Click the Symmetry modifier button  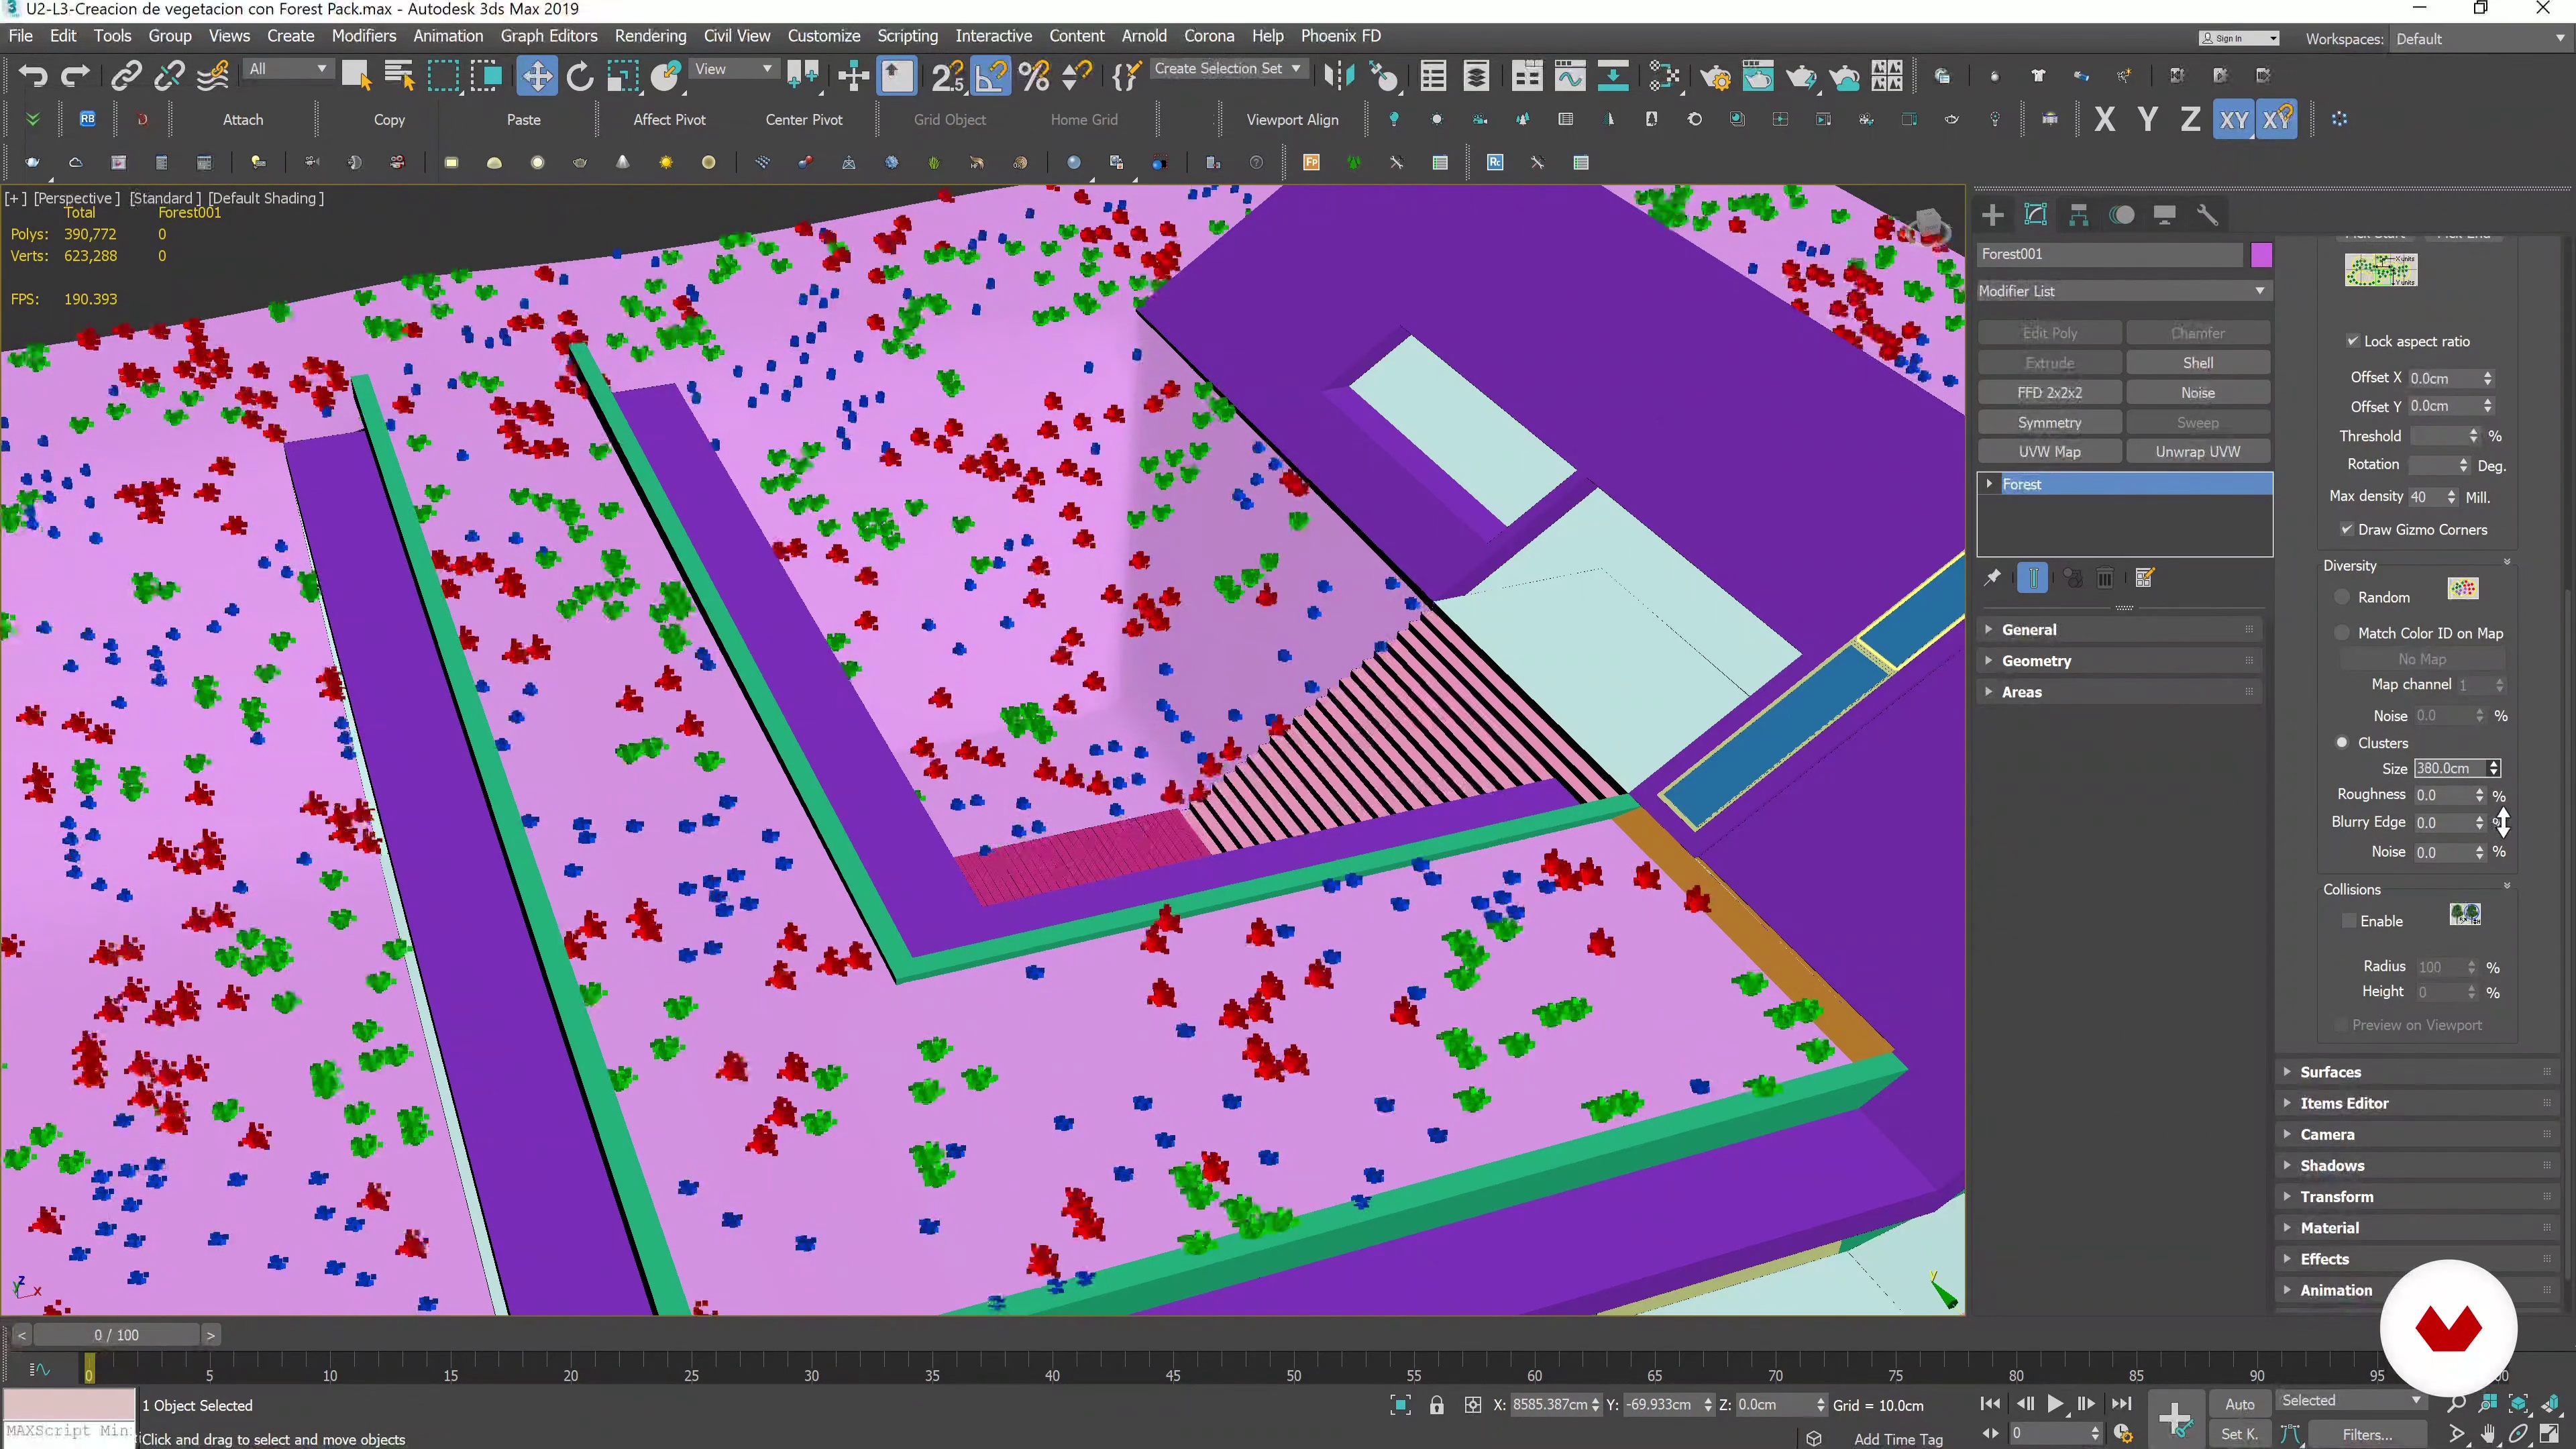pos(2049,423)
